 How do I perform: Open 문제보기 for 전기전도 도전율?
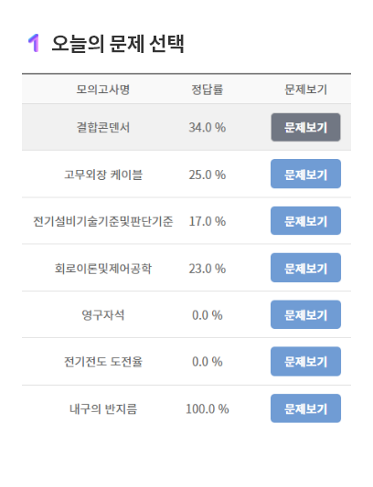(305, 362)
